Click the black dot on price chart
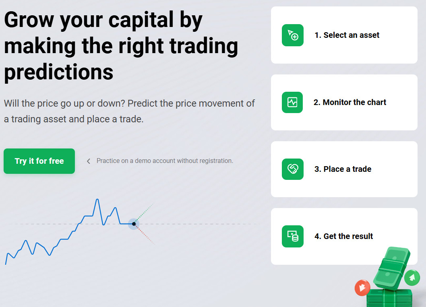 134,224
